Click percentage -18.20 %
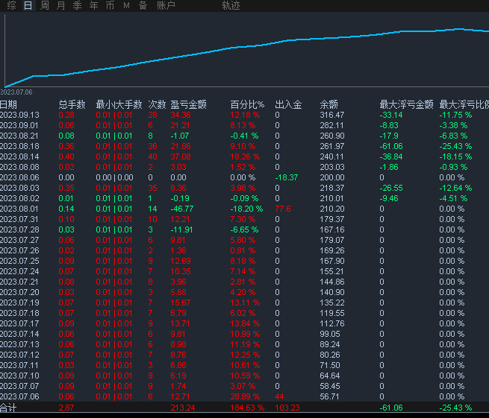489x418 pixels. 246,209
